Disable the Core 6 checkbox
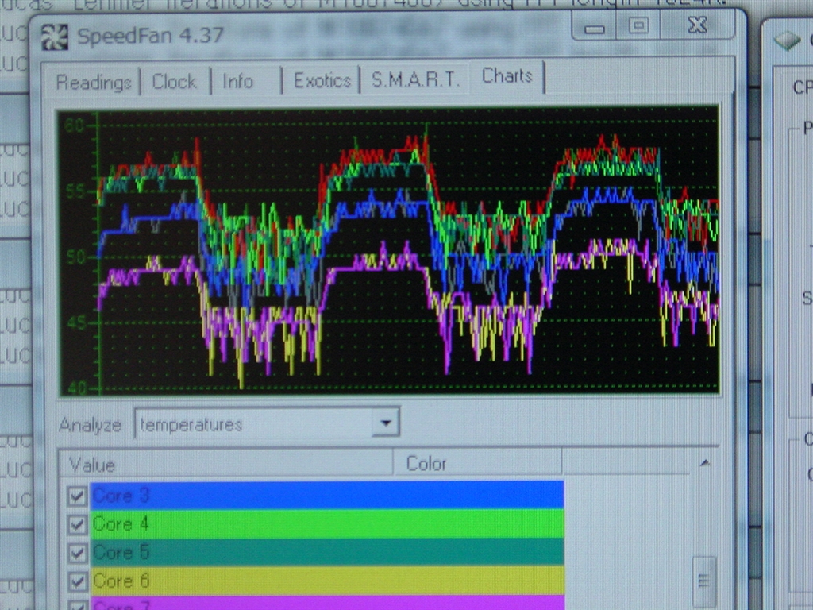The image size is (813, 610). [77, 581]
